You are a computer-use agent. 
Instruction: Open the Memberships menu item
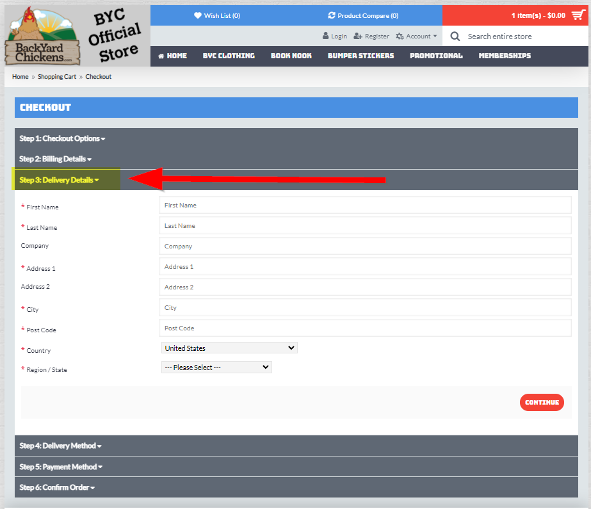505,56
